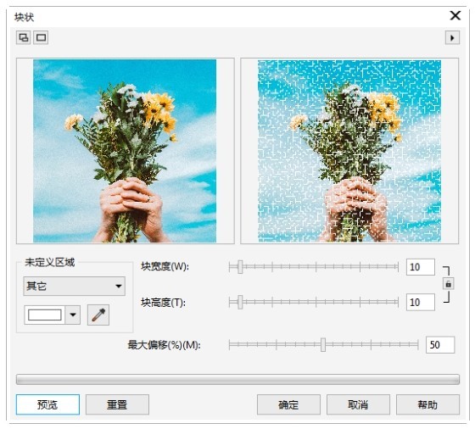Image resolution: width=475 pixels, height=429 pixels.
Task: Expand the color picker dropdown arrow
Action: 73,315
